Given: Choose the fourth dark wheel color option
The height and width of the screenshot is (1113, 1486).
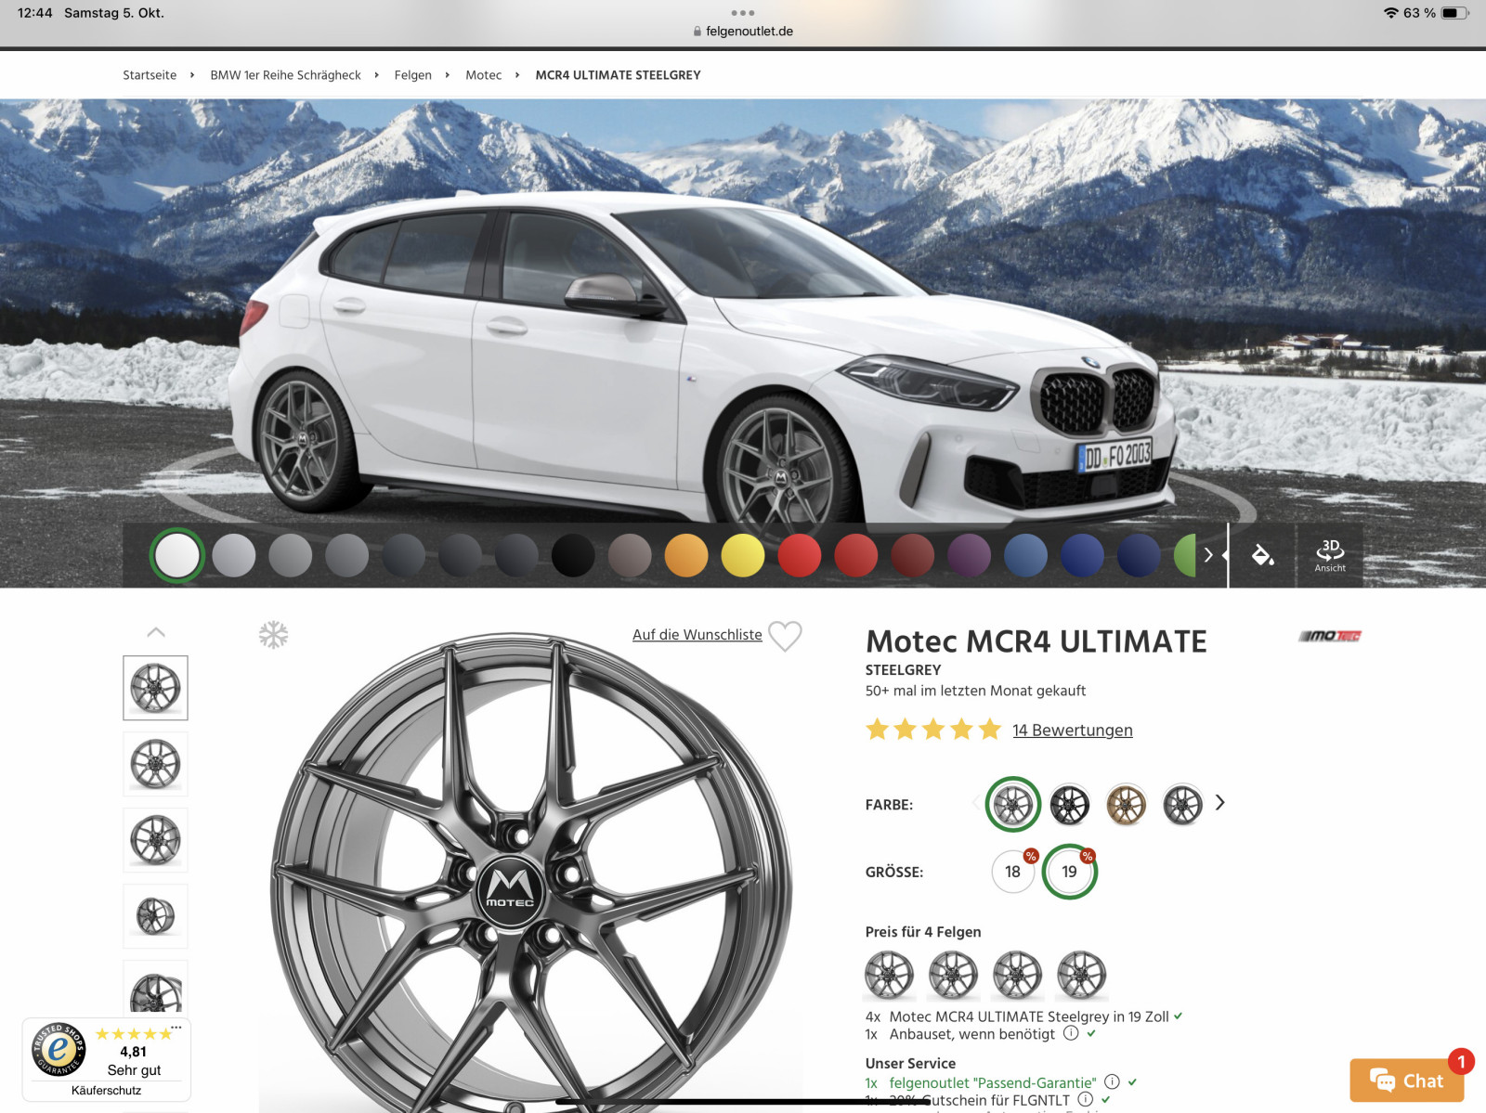Looking at the screenshot, I should pyautogui.click(x=1183, y=805).
